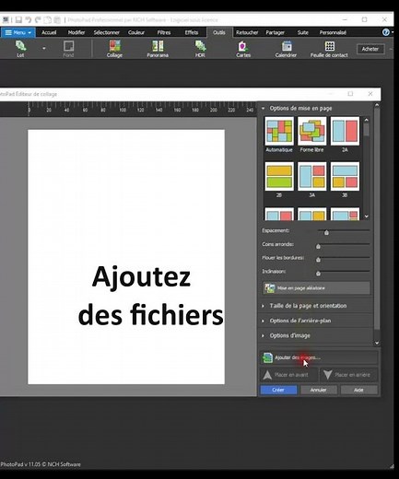Open the Feuille de contact tool
This screenshot has width=399, height=479.
[329, 49]
